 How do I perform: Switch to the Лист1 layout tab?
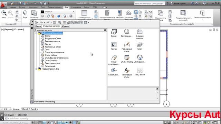[x=25, y=109]
